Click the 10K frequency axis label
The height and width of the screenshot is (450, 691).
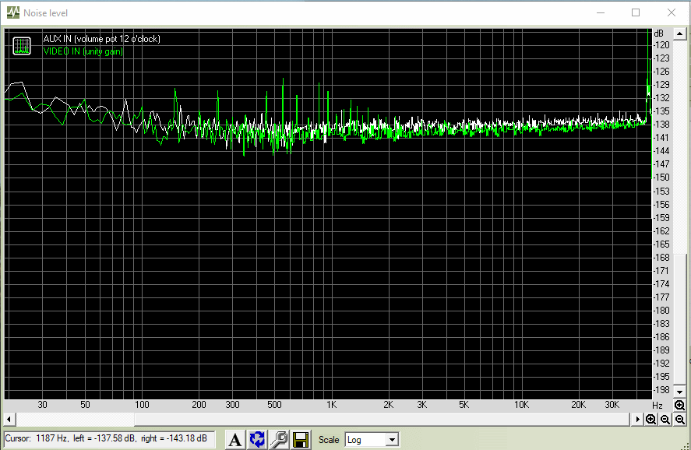[521, 405]
